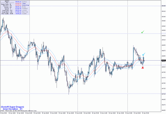Click the 149.50 price axis label

[x=164, y=30]
